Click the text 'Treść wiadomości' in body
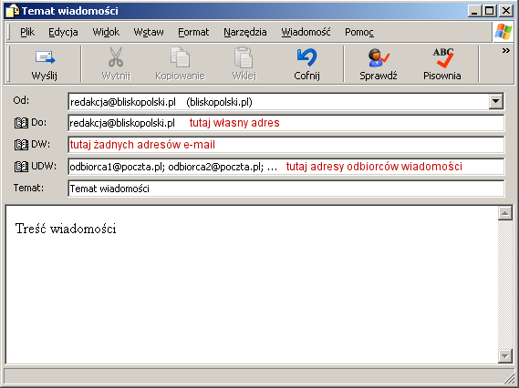519x388 pixels. (66, 229)
